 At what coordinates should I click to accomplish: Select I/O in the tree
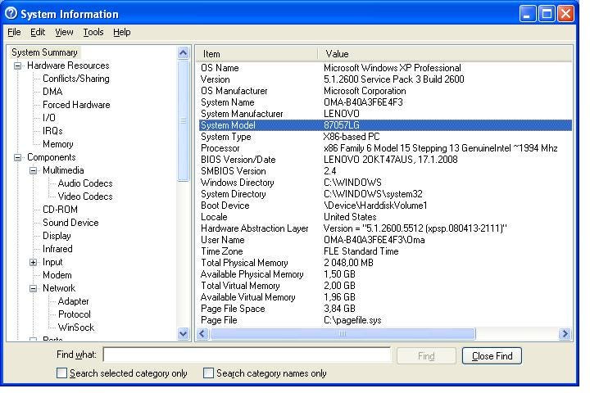pyautogui.click(x=49, y=118)
